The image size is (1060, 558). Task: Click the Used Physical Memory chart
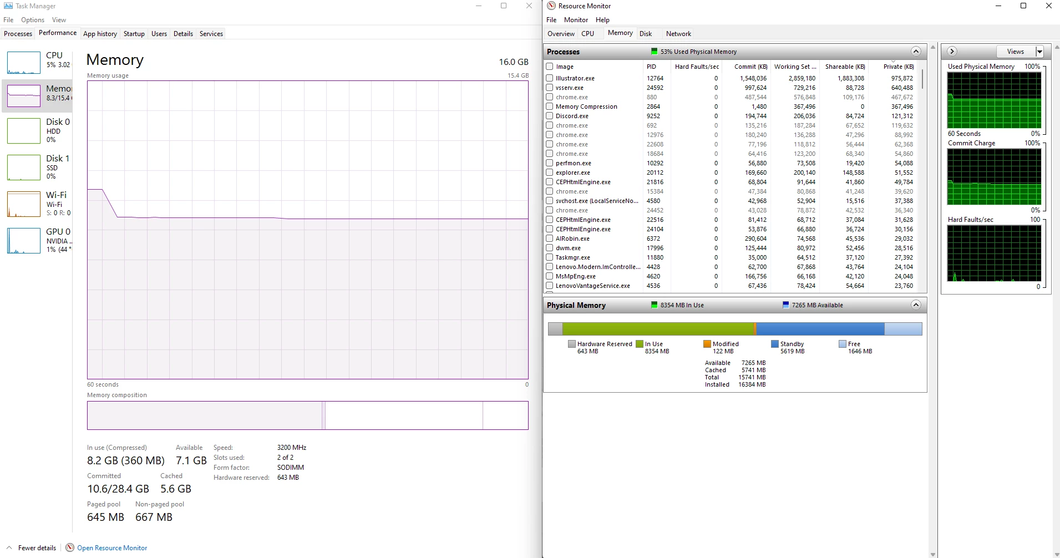coord(994,100)
